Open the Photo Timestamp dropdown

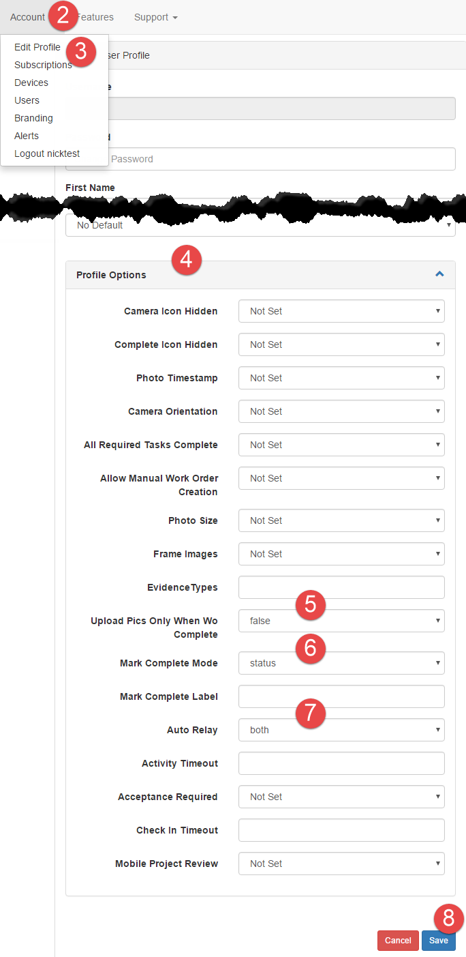click(x=341, y=378)
